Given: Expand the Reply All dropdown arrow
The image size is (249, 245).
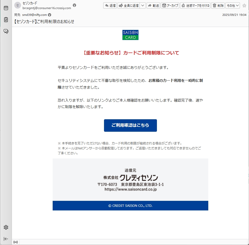Looking at the screenshot, I should [143, 5].
